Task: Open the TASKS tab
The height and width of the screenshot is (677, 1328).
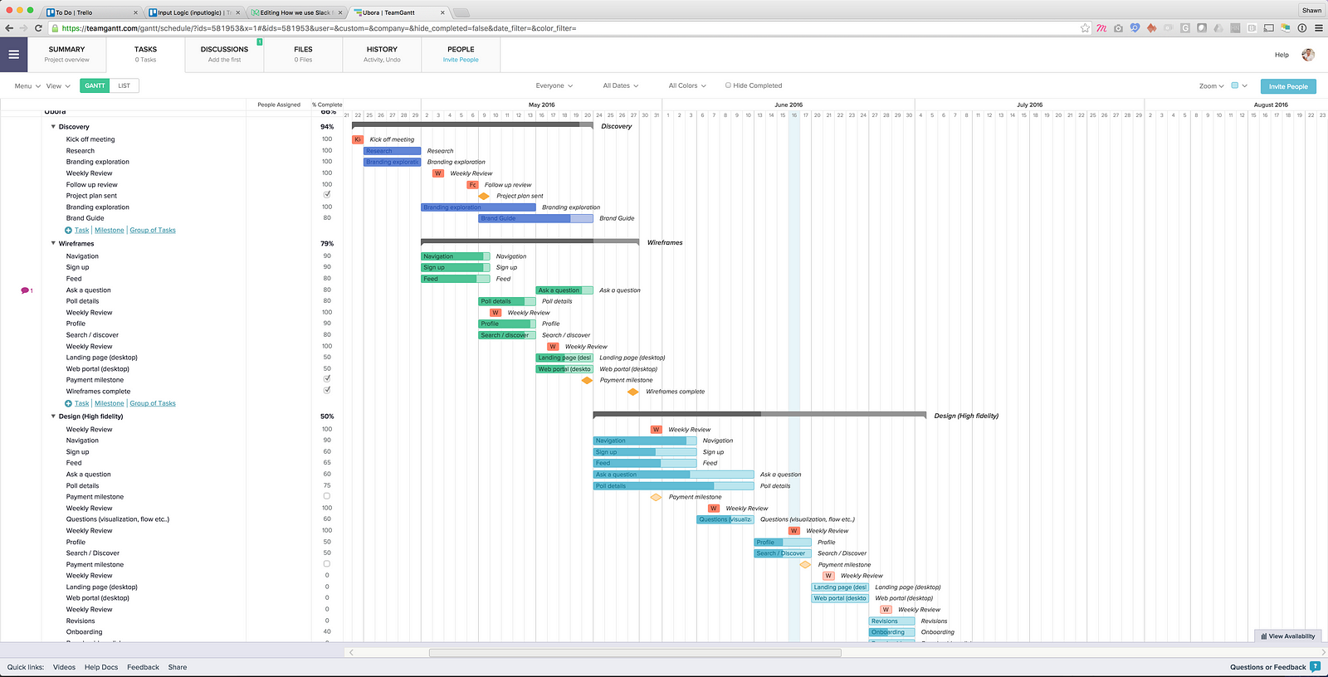Action: click(145, 55)
